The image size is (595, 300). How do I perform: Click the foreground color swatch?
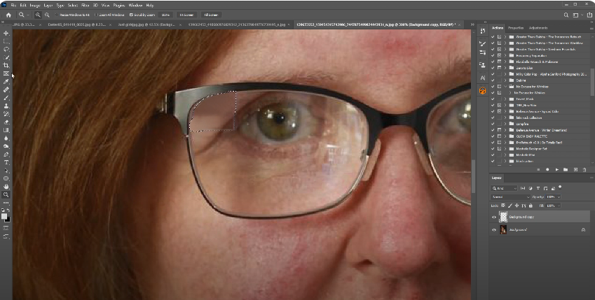coord(4,216)
